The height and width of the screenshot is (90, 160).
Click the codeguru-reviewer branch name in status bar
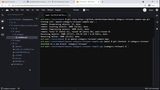pyautogui.click(x=9, y=88)
